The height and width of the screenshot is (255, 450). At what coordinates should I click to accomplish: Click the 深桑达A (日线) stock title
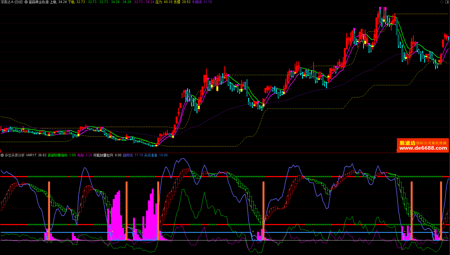tap(12, 2)
